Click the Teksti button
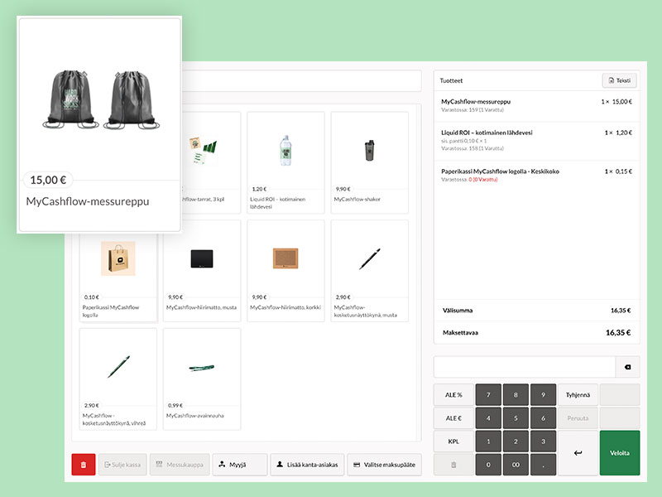The width and height of the screenshot is (662, 497). coord(619,80)
